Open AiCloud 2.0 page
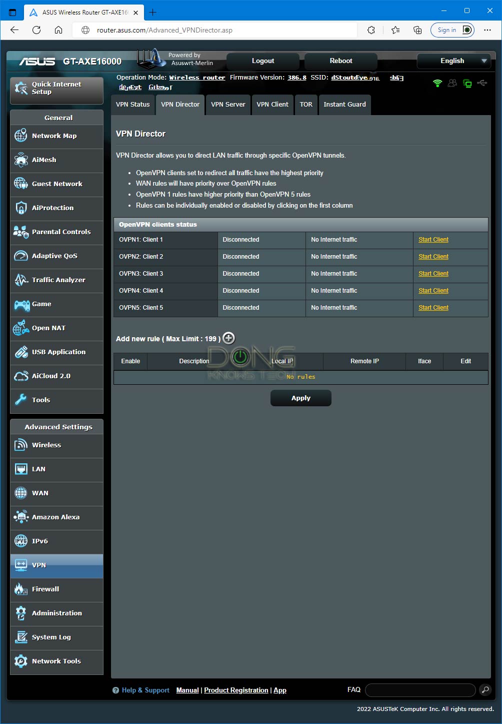The height and width of the screenshot is (724, 502). 56,376
